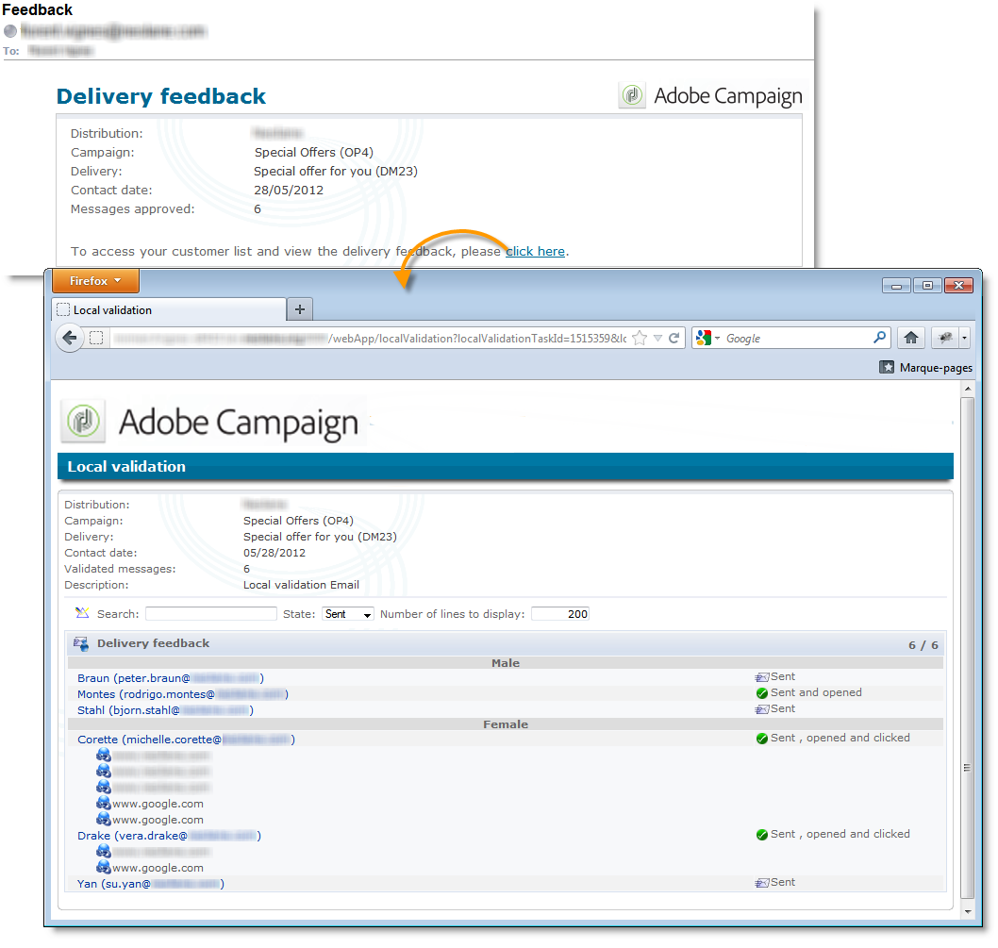Click green check icon on Drake row

pyautogui.click(x=762, y=835)
